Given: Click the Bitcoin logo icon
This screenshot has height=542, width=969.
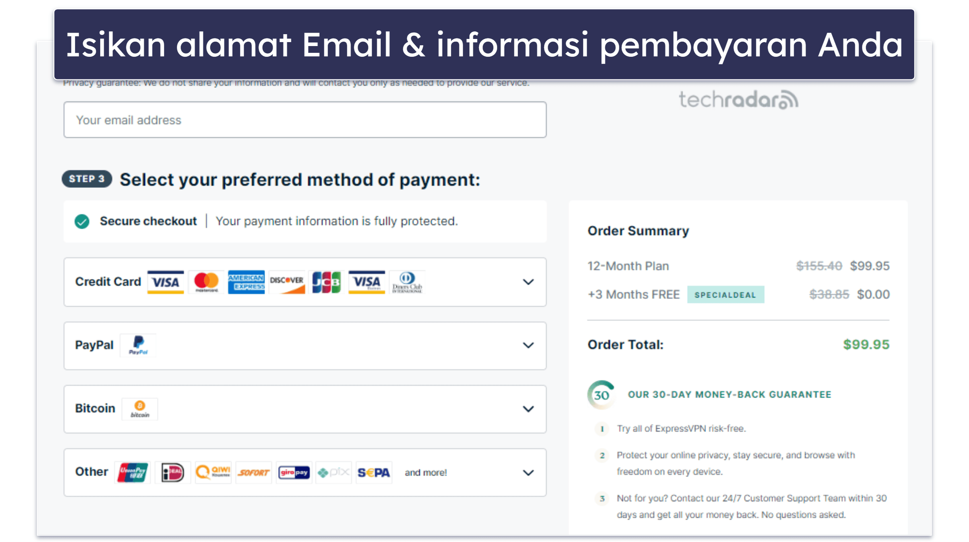Looking at the screenshot, I should [x=140, y=409].
